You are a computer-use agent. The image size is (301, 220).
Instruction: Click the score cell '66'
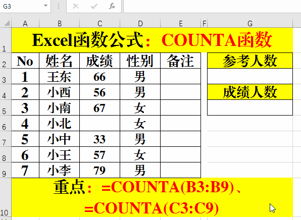100,76
